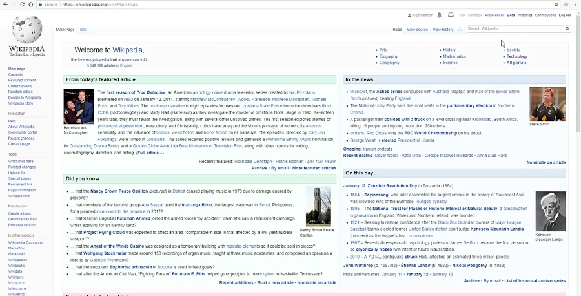581x296 pixels.
Task: Open the View history tab
Action: (x=443, y=30)
